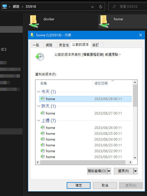Select version dated 2023/08/24 00:11
This screenshot has height=196, width=147.
pos(85,139)
